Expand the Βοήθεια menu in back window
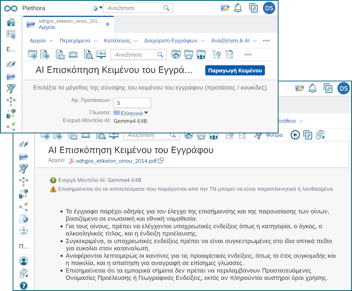 click(x=290, y=121)
